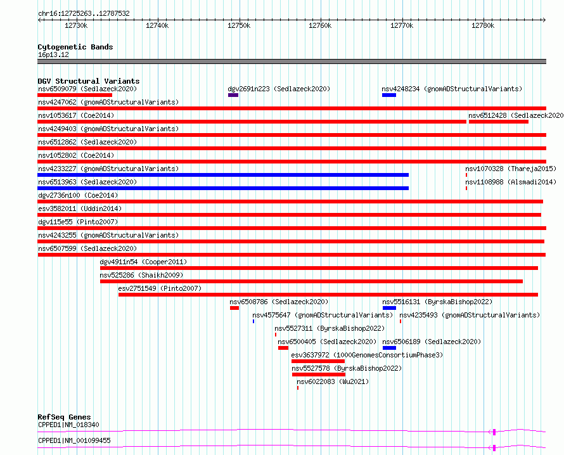Image resolution: width=564 pixels, height=455 pixels.
Task: Click the DGV Structural Variants track title
Action: click(x=89, y=81)
